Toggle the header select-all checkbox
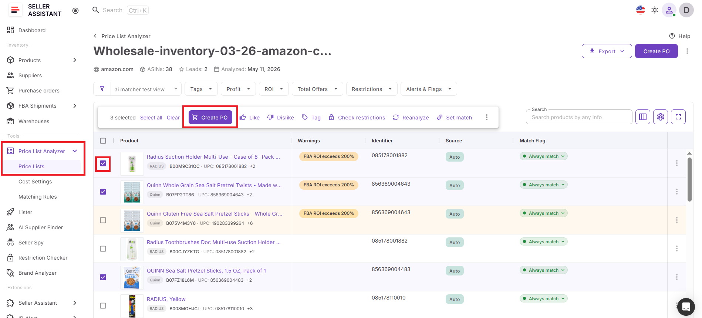Viewport: 702px width, 318px height. coord(103,141)
